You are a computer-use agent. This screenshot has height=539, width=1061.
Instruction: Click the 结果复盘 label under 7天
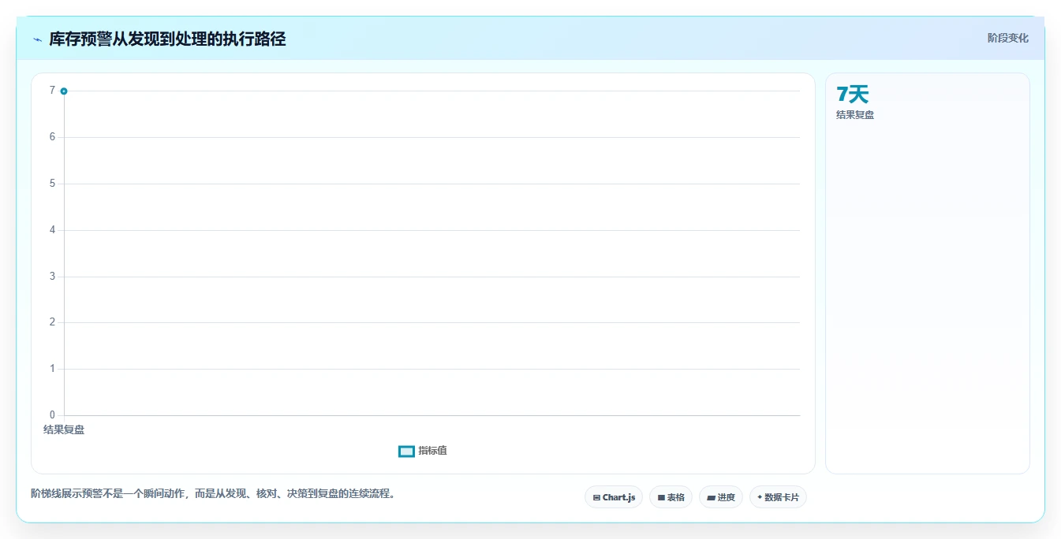(x=855, y=115)
